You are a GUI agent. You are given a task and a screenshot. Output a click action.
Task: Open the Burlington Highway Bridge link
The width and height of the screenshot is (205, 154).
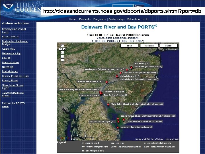click(x=15, y=42)
